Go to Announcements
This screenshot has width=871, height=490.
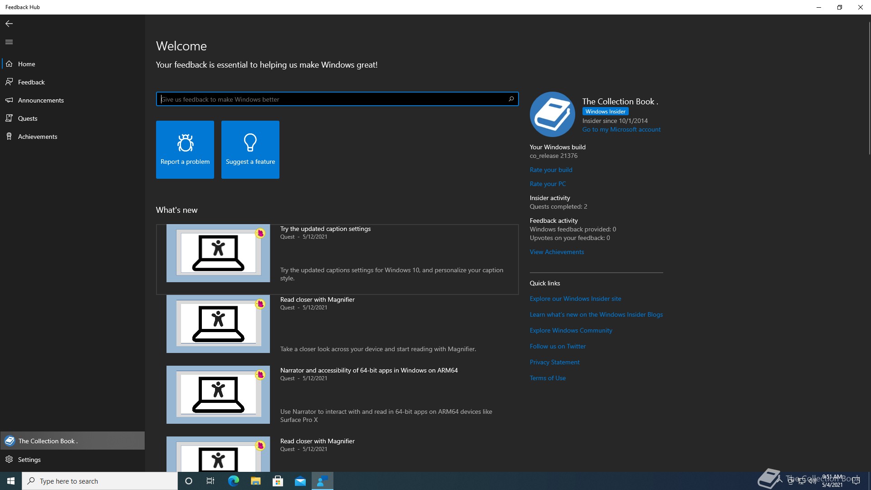point(73,100)
